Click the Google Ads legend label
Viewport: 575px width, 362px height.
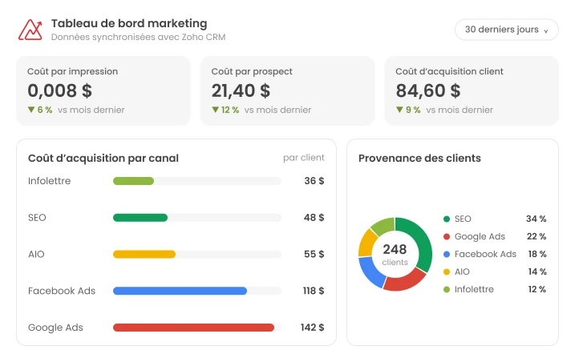pos(480,237)
